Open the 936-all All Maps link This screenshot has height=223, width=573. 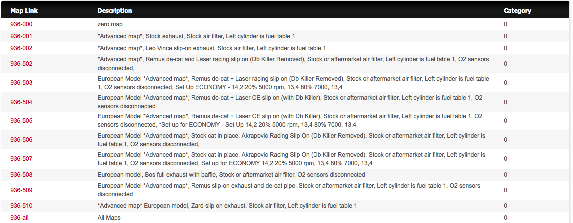[x=19, y=218]
